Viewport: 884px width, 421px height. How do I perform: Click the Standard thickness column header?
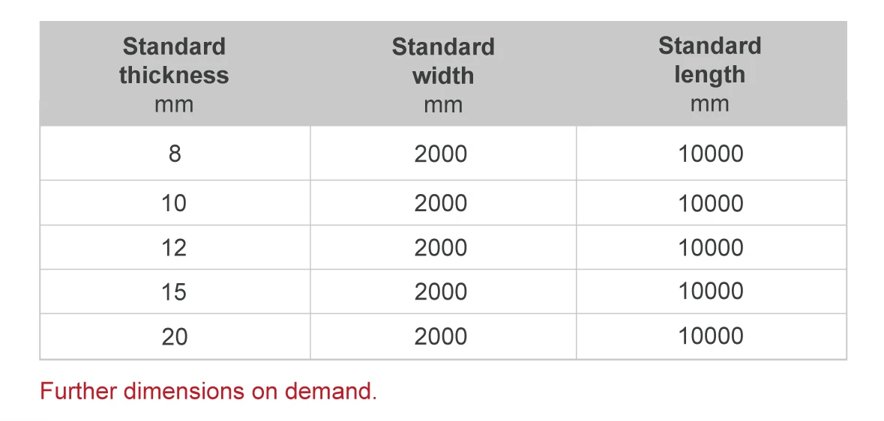pos(174,61)
